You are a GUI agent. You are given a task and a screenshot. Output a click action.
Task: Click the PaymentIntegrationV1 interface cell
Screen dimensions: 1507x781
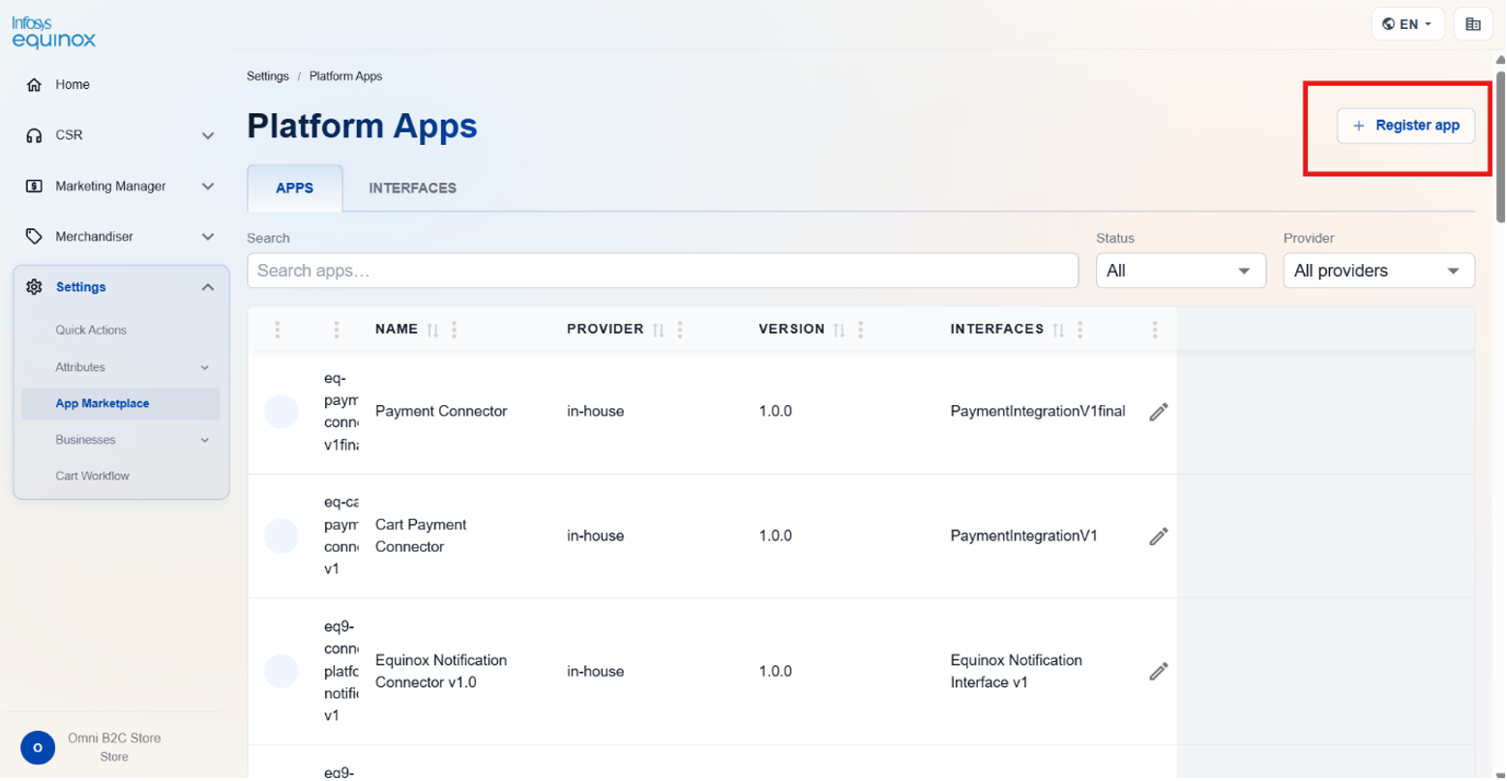(x=1024, y=536)
